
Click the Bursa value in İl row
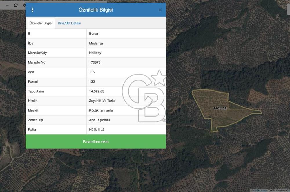94,34
